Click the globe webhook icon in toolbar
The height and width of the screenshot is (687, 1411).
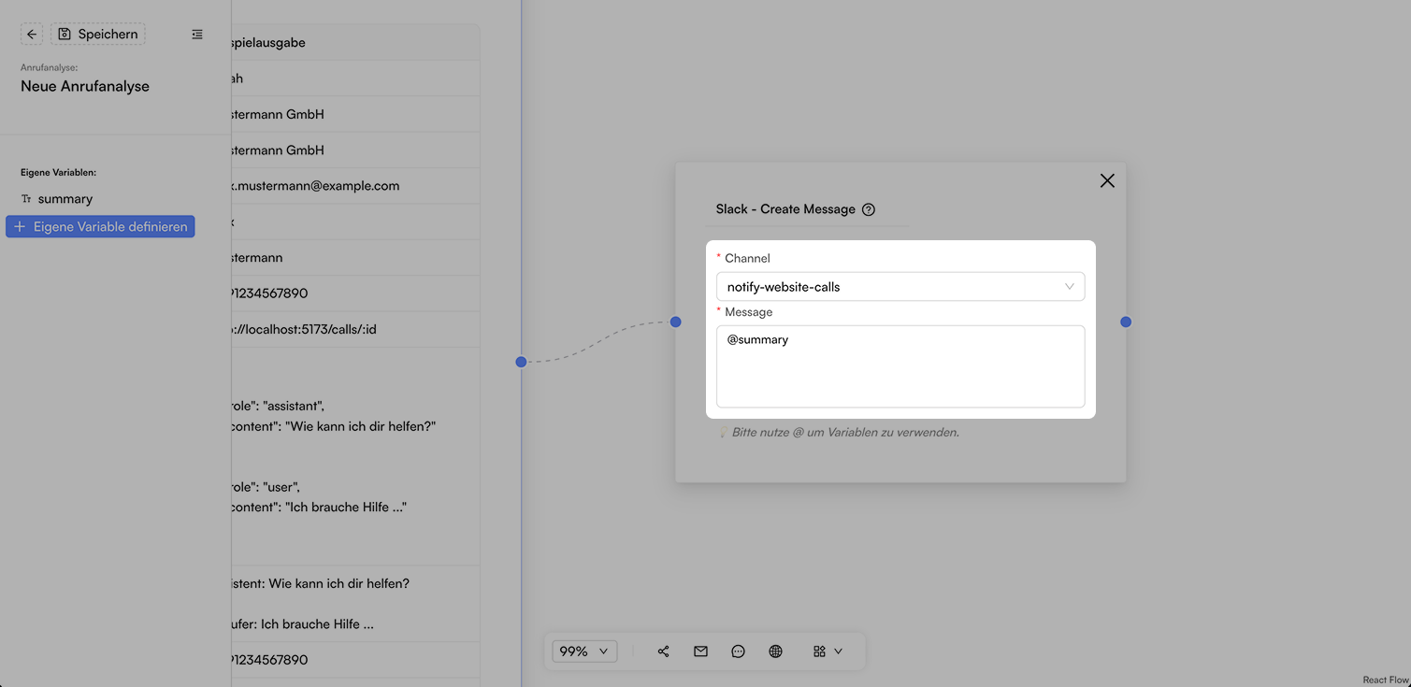(x=775, y=651)
